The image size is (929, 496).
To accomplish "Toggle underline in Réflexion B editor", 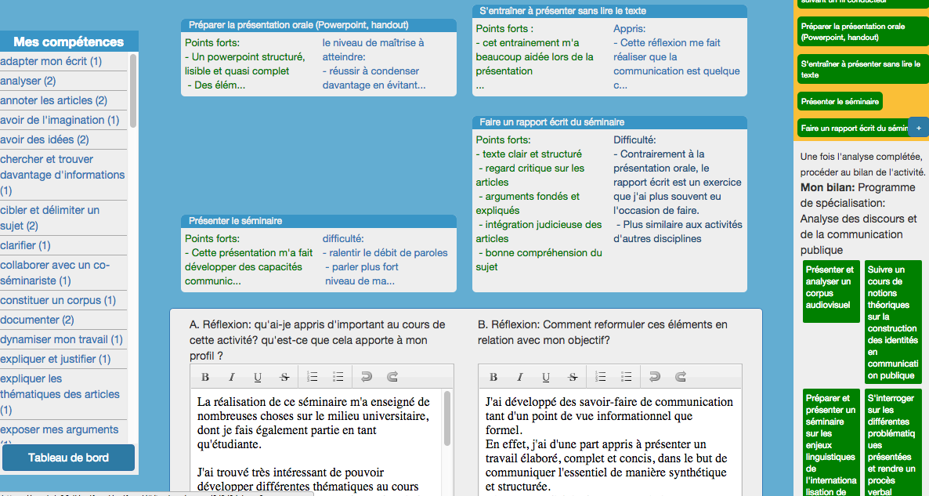I will [546, 377].
